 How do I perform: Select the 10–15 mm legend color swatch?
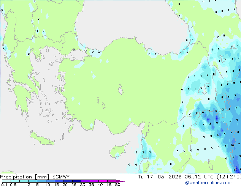[51, 181]
